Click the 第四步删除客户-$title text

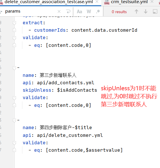point(66,127)
